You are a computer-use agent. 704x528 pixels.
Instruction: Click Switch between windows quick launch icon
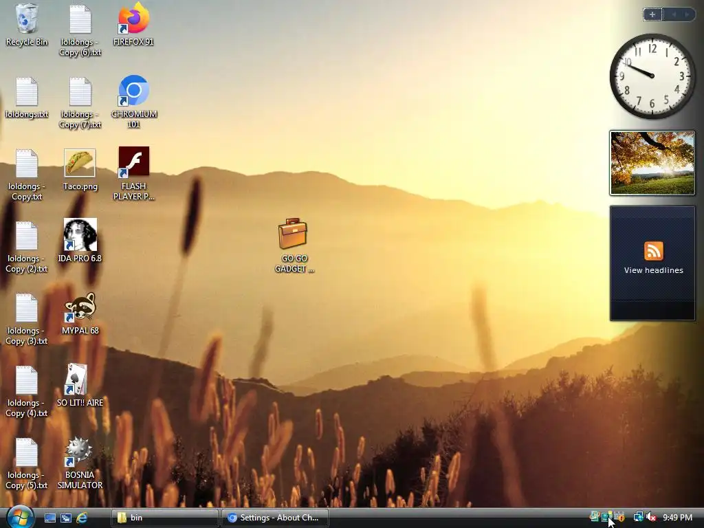(x=65, y=518)
